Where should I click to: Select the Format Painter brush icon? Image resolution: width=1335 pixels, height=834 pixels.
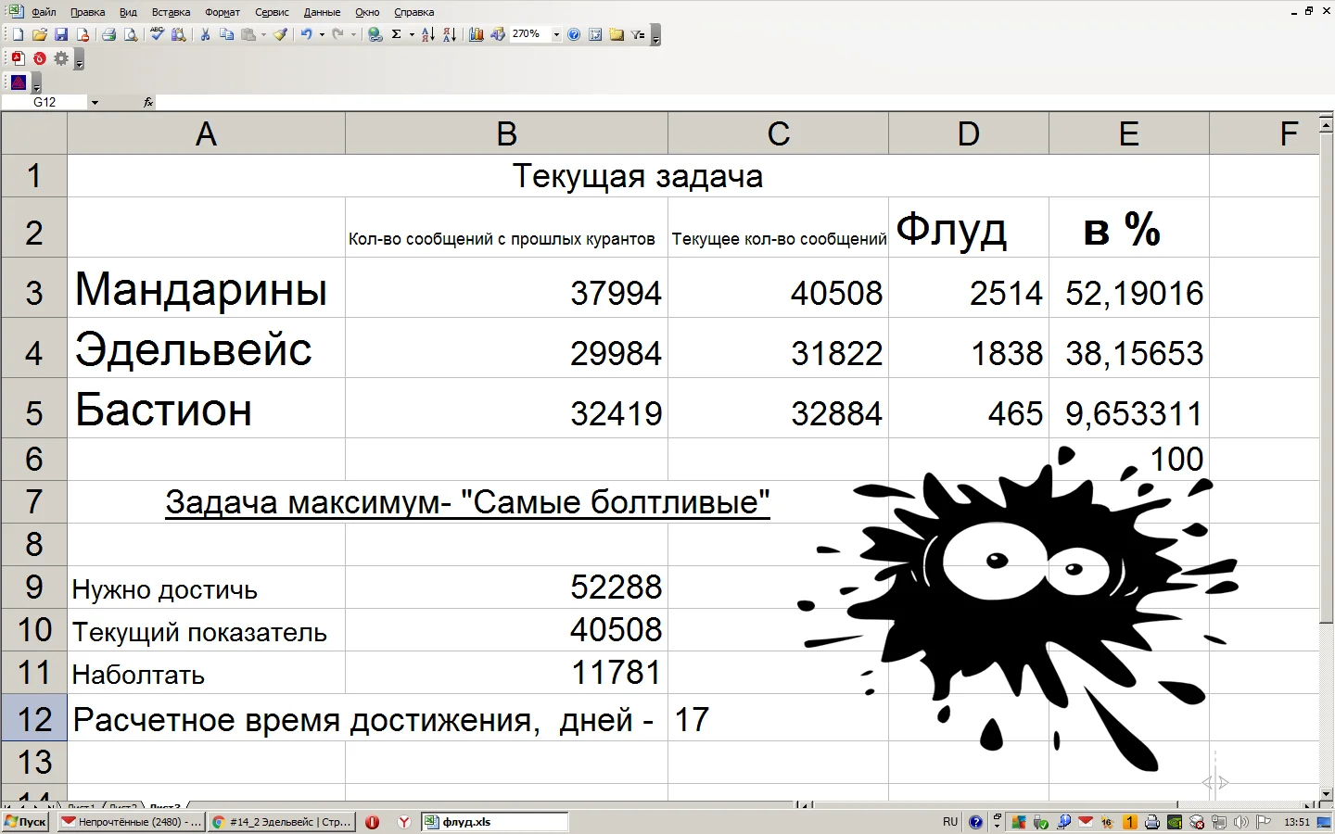click(280, 34)
